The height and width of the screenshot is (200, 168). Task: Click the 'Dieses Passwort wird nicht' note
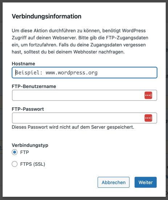click(x=73, y=127)
